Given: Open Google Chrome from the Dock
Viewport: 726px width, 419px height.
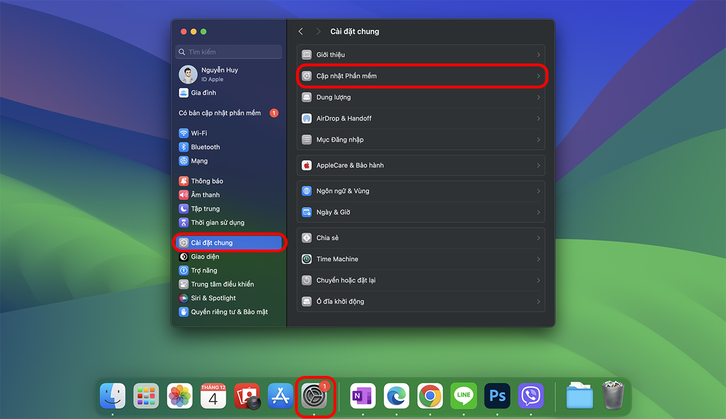Looking at the screenshot, I should pos(430,396).
